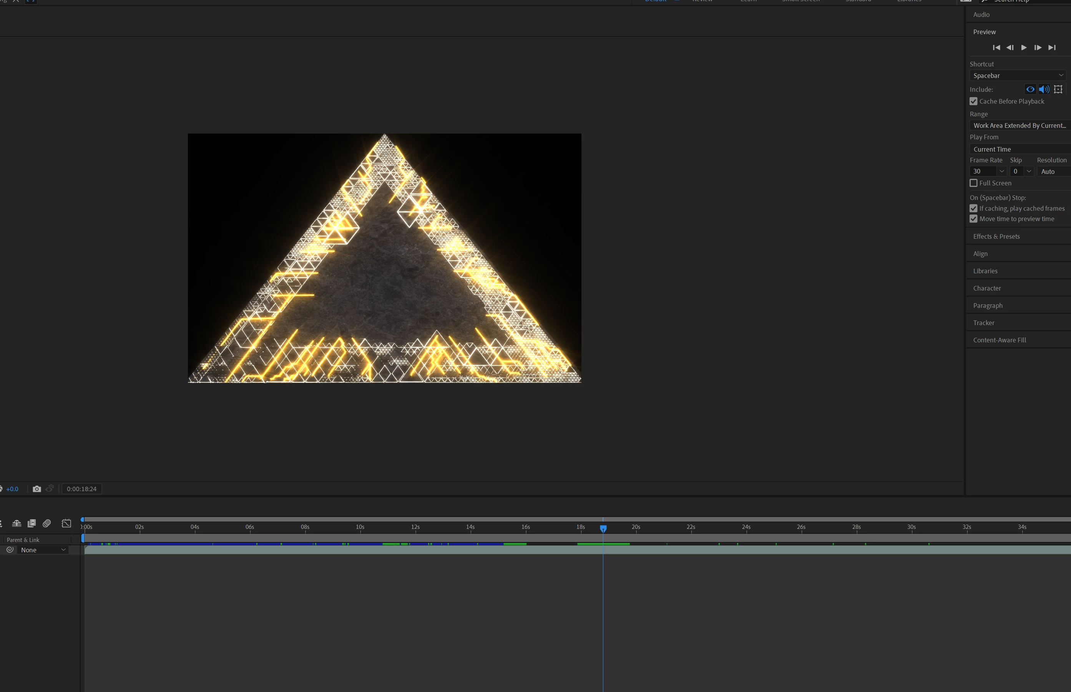
Task: Toggle the shy layers switch icon
Action: (17, 524)
